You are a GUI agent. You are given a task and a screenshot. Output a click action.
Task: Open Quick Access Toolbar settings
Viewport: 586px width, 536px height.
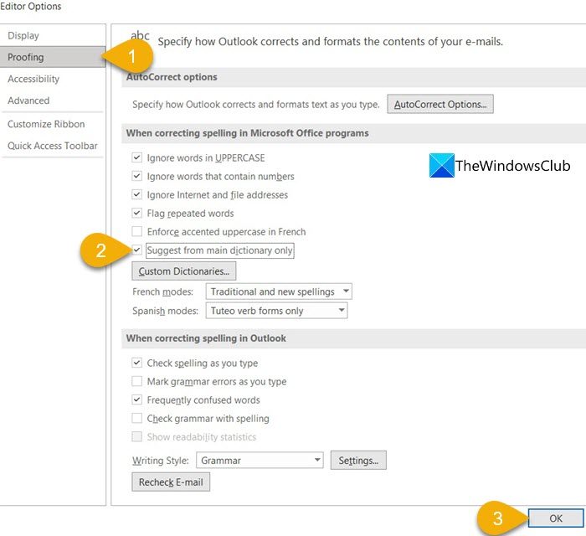(52, 146)
